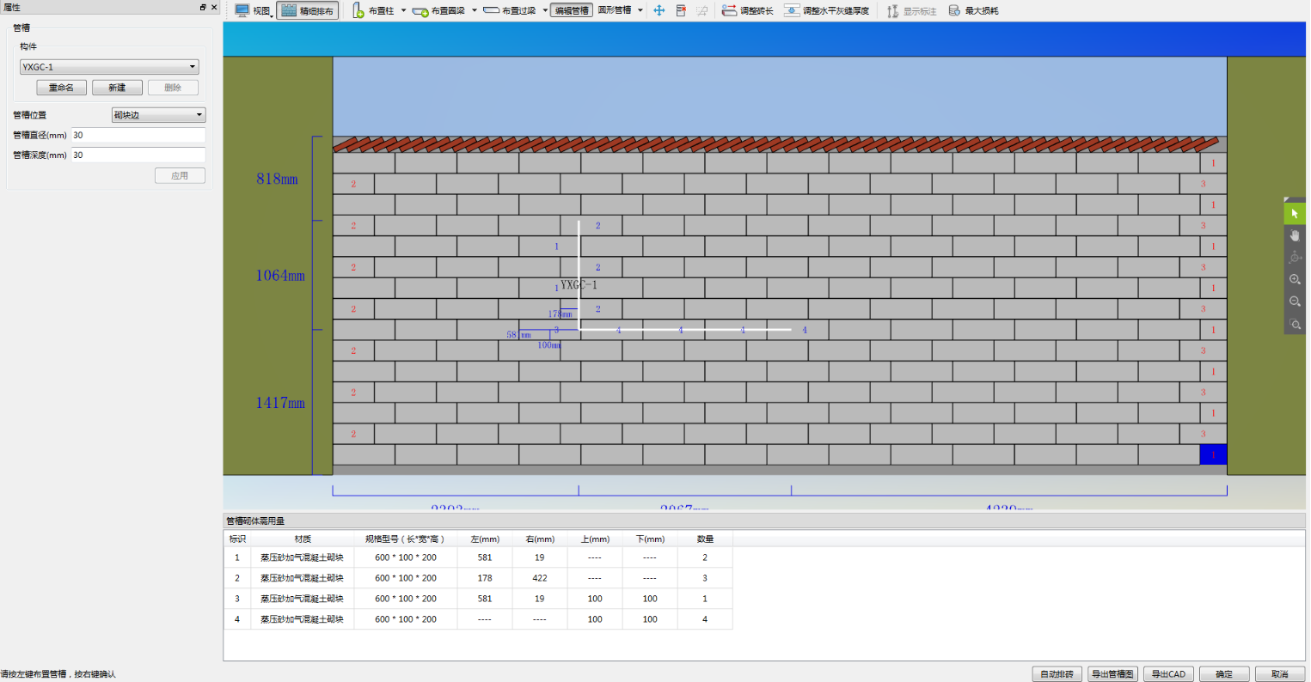The width and height of the screenshot is (1311, 682).
Task: Click the 管槽直径 input field
Action: [138, 135]
